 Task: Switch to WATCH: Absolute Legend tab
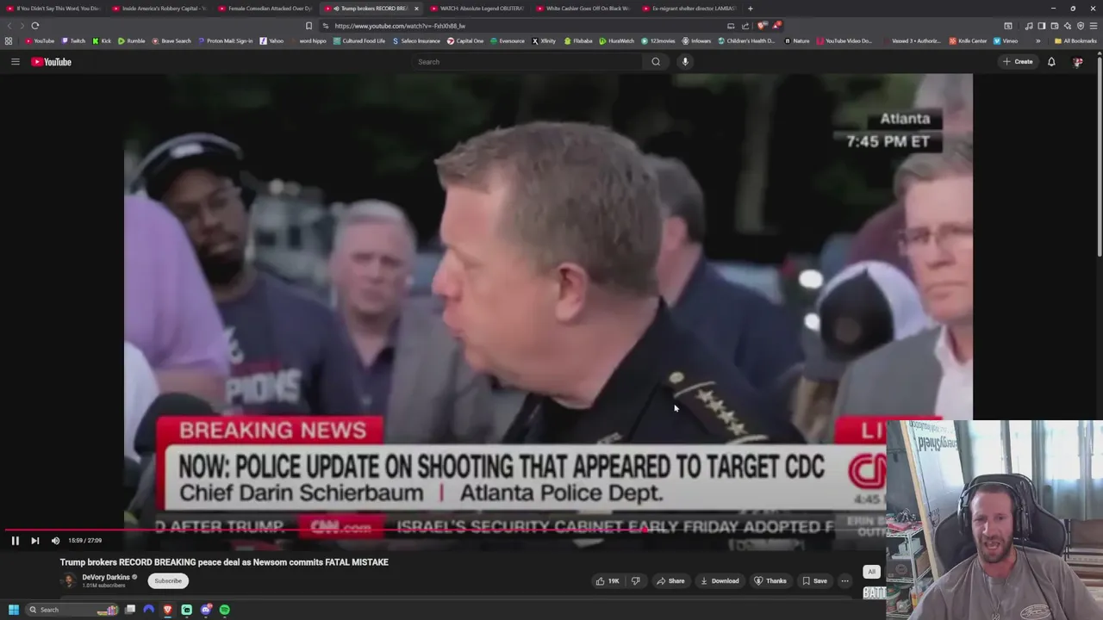coord(477,9)
